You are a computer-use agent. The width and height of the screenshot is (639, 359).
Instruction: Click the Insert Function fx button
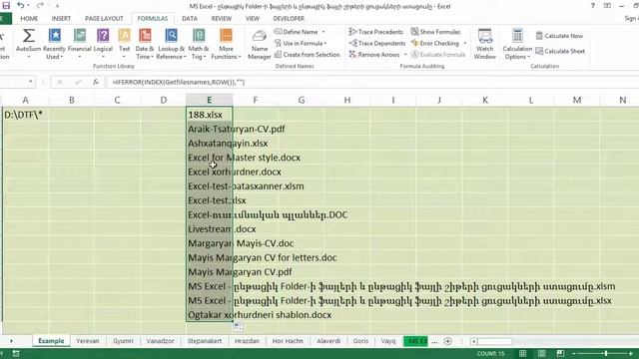96,82
